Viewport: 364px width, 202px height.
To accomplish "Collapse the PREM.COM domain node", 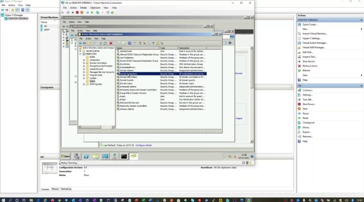I will 81,54.
